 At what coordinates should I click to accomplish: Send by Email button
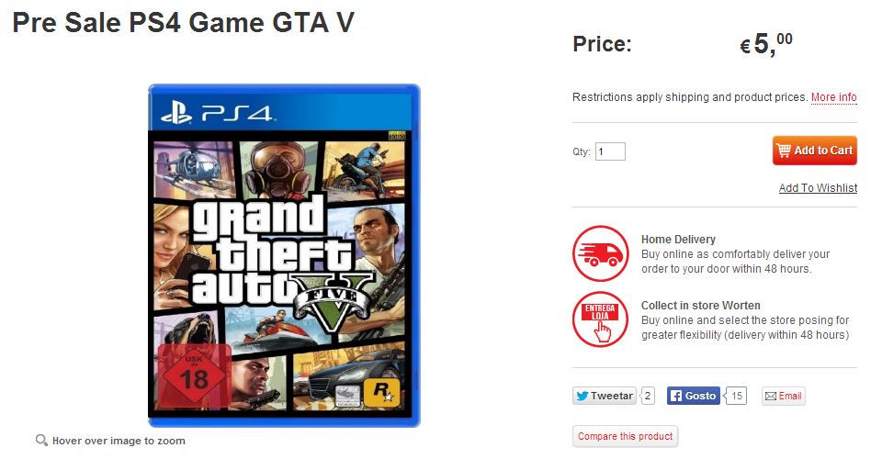click(x=783, y=397)
